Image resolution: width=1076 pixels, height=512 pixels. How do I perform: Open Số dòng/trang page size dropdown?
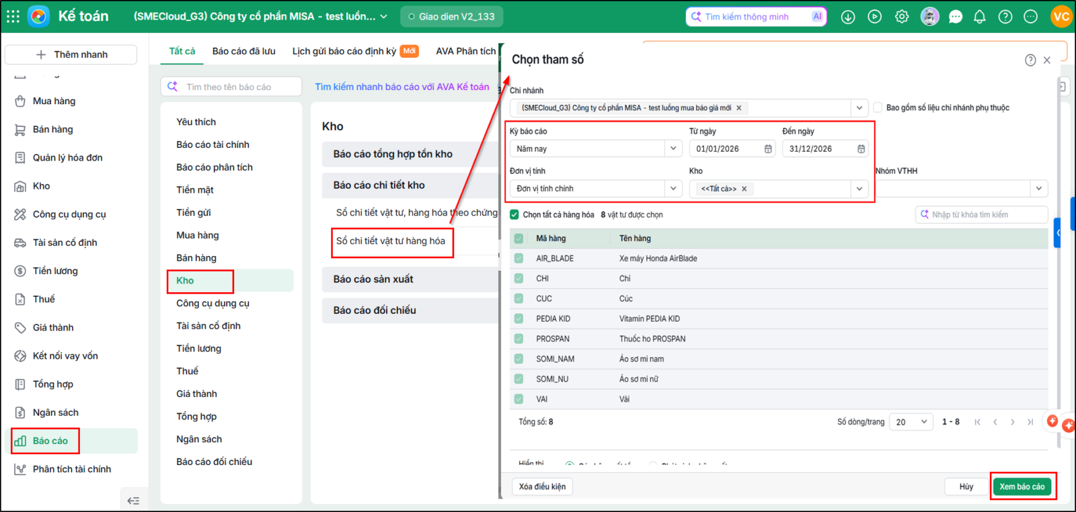(x=911, y=422)
